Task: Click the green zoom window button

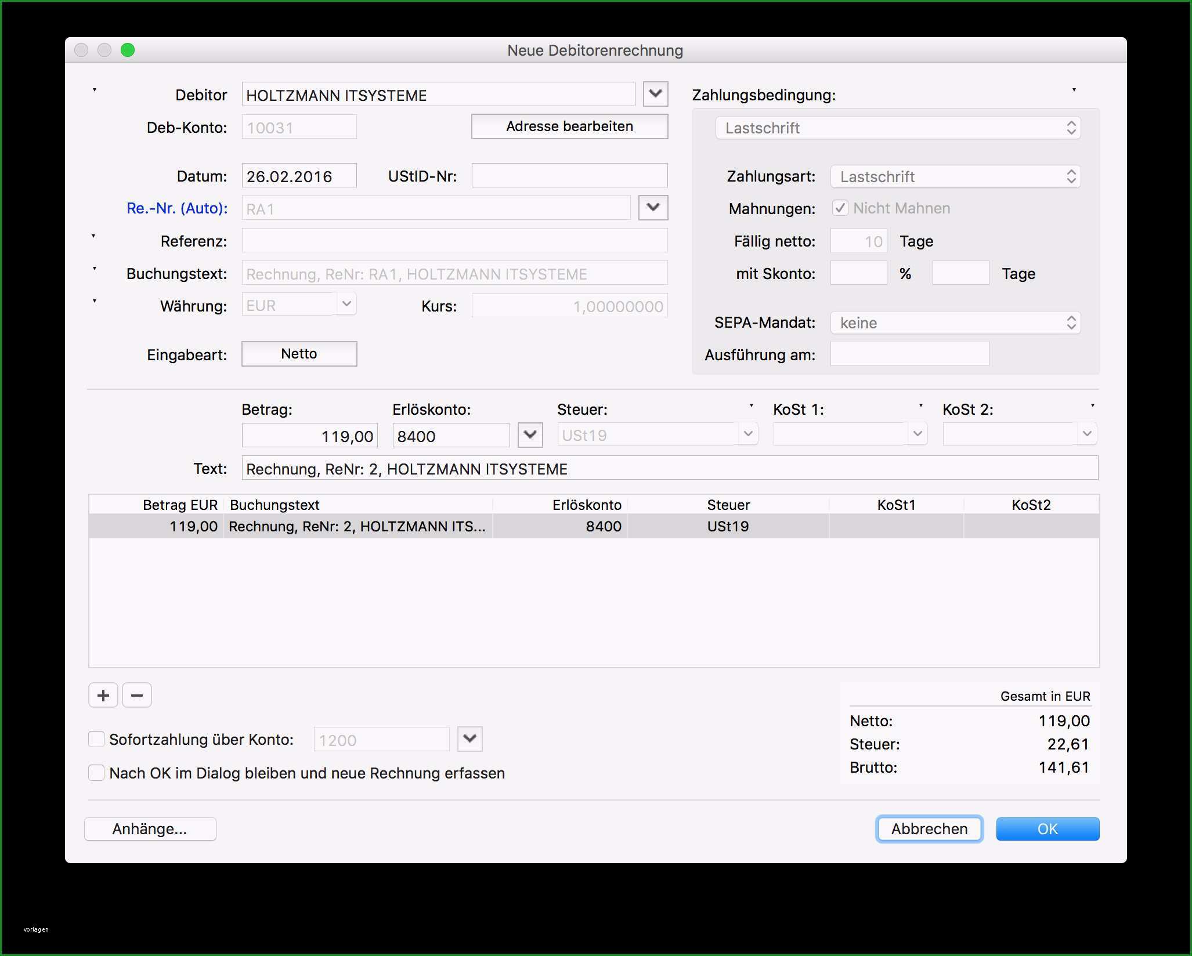Action: coord(128,50)
